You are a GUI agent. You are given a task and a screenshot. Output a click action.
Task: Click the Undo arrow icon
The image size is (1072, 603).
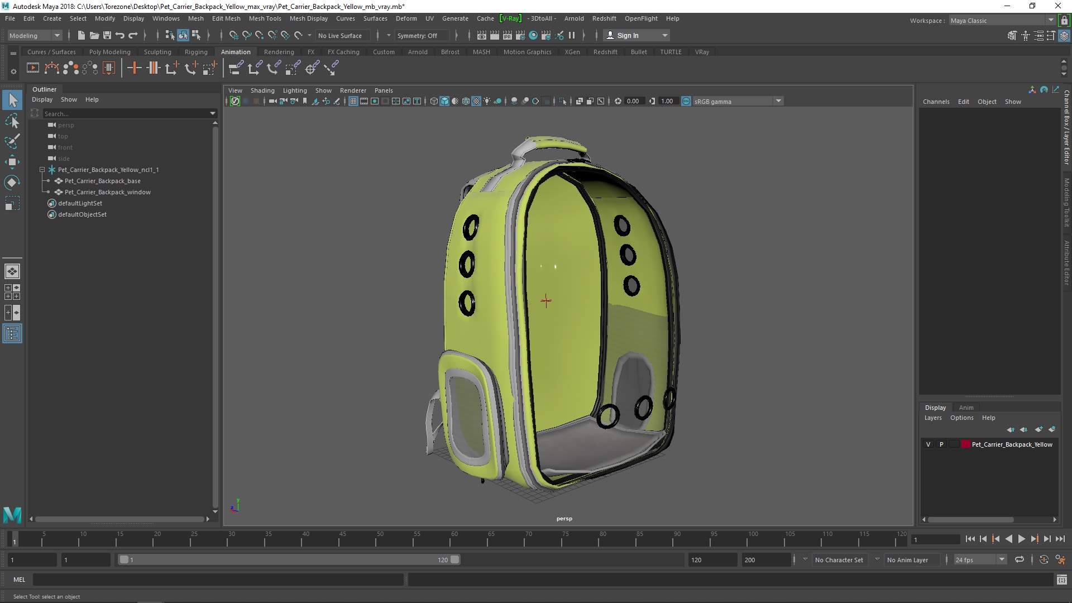120,35
